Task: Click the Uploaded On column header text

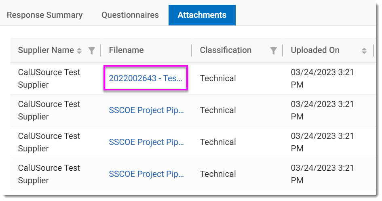Action: coord(315,50)
